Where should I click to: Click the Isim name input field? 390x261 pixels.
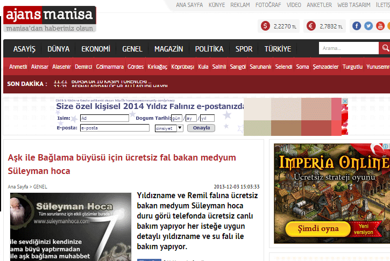[x=104, y=118]
